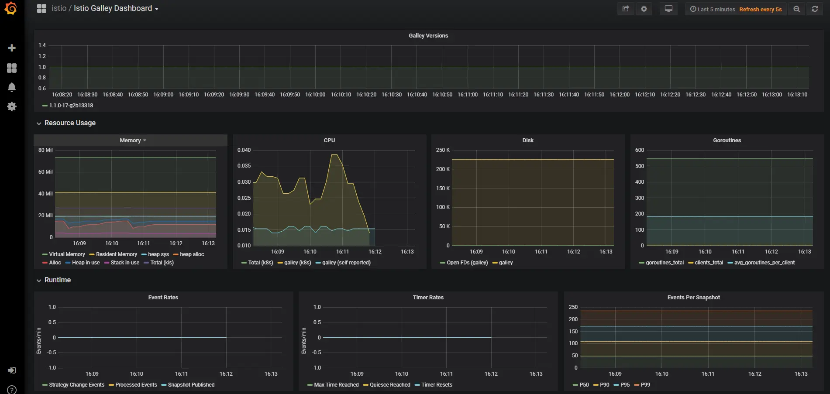Click the sign-in arrow icon in sidebar
830x394 pixels.
[12, 370]
